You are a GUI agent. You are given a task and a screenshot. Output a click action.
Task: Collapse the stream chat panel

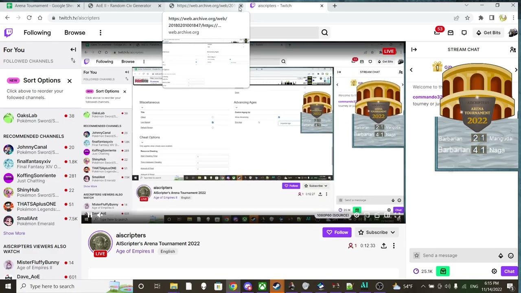tap(414, 49)
